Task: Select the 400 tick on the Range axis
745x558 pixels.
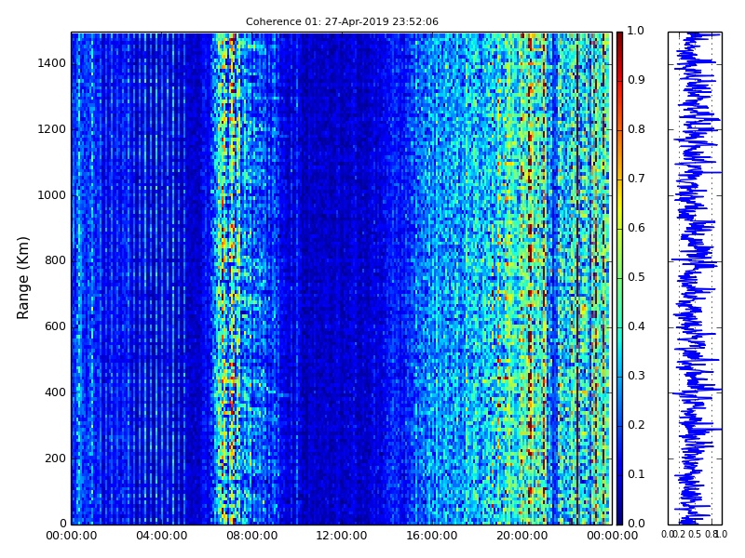Action: 55,392
